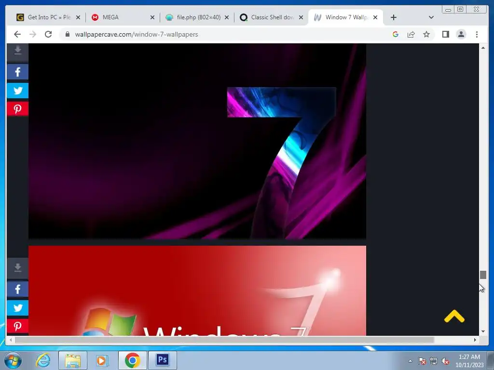Tweet the red Windows 7 wallpaper
The height and width of the screenshot is (370, 494).
18,308
